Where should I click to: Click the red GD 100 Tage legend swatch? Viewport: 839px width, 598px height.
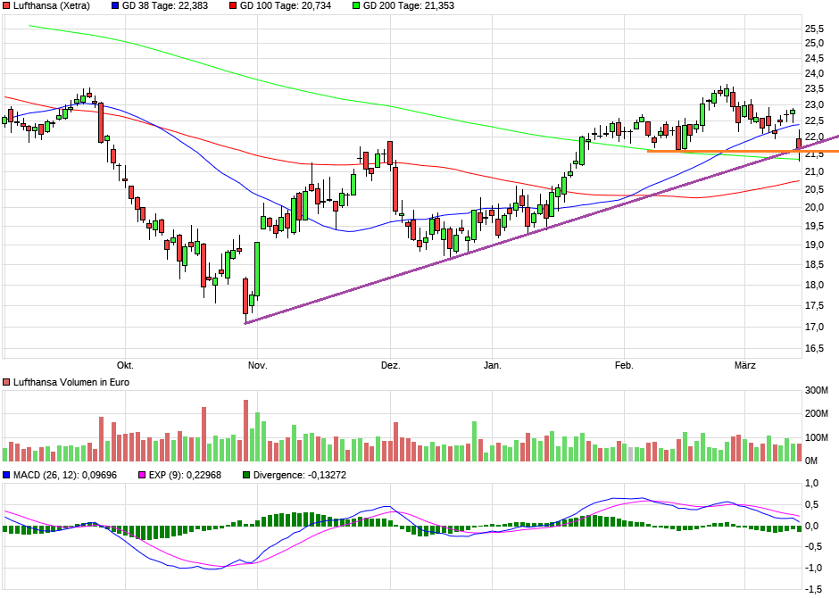(x=233, y=6)
